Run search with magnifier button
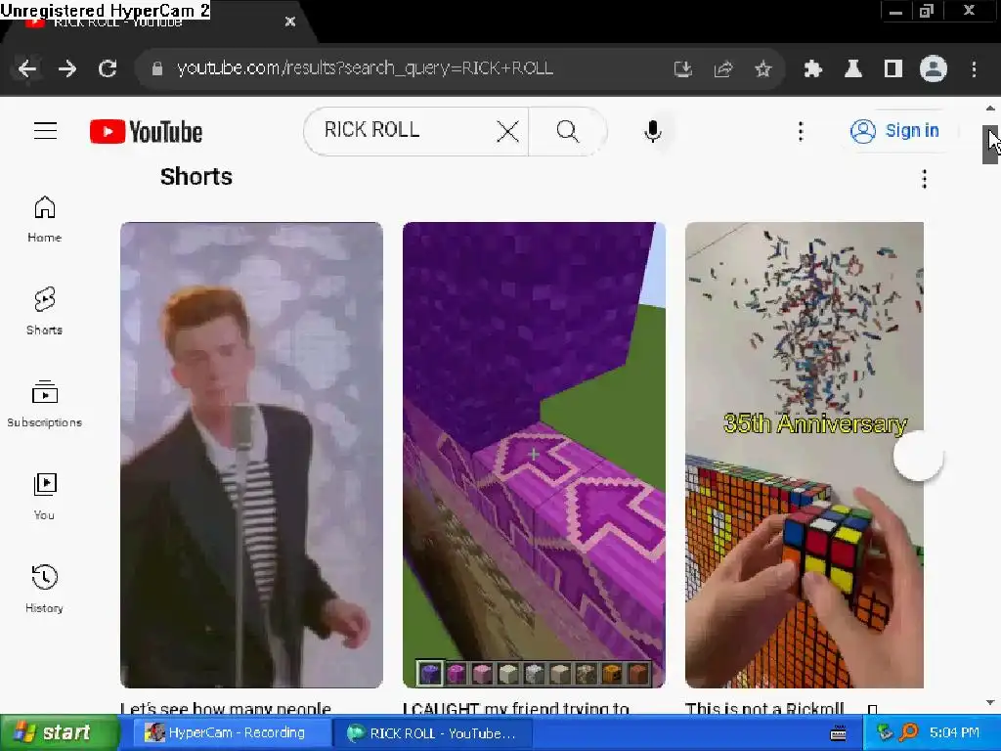 pyautogui.click(x=567, y=132)
